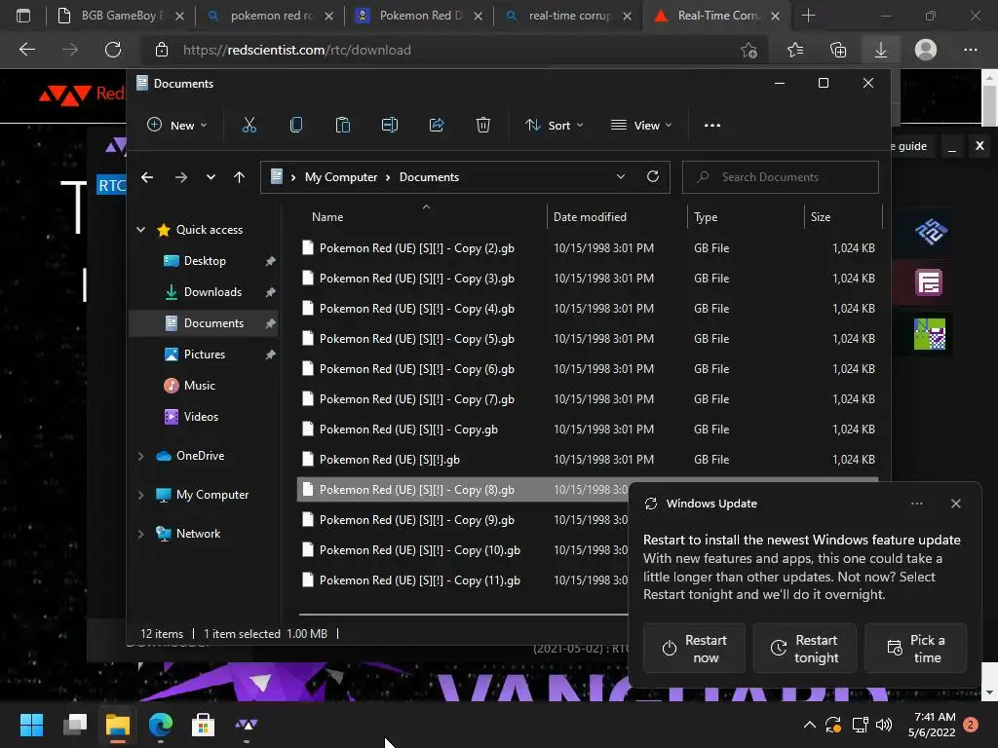This screenshot has height=748, width=998.
Task: Reload the browser page
Action: coord(113,50)
